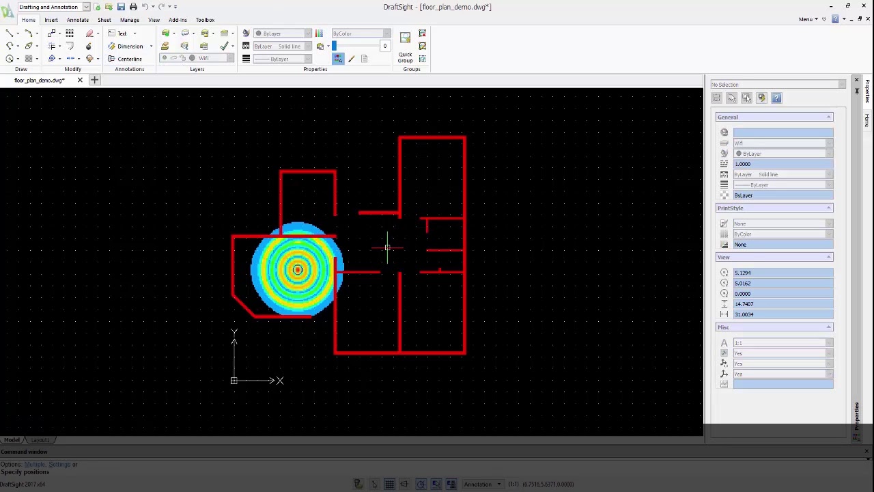Click the Multiple option link in command window
874x492 pixels.
pos(34,465)
